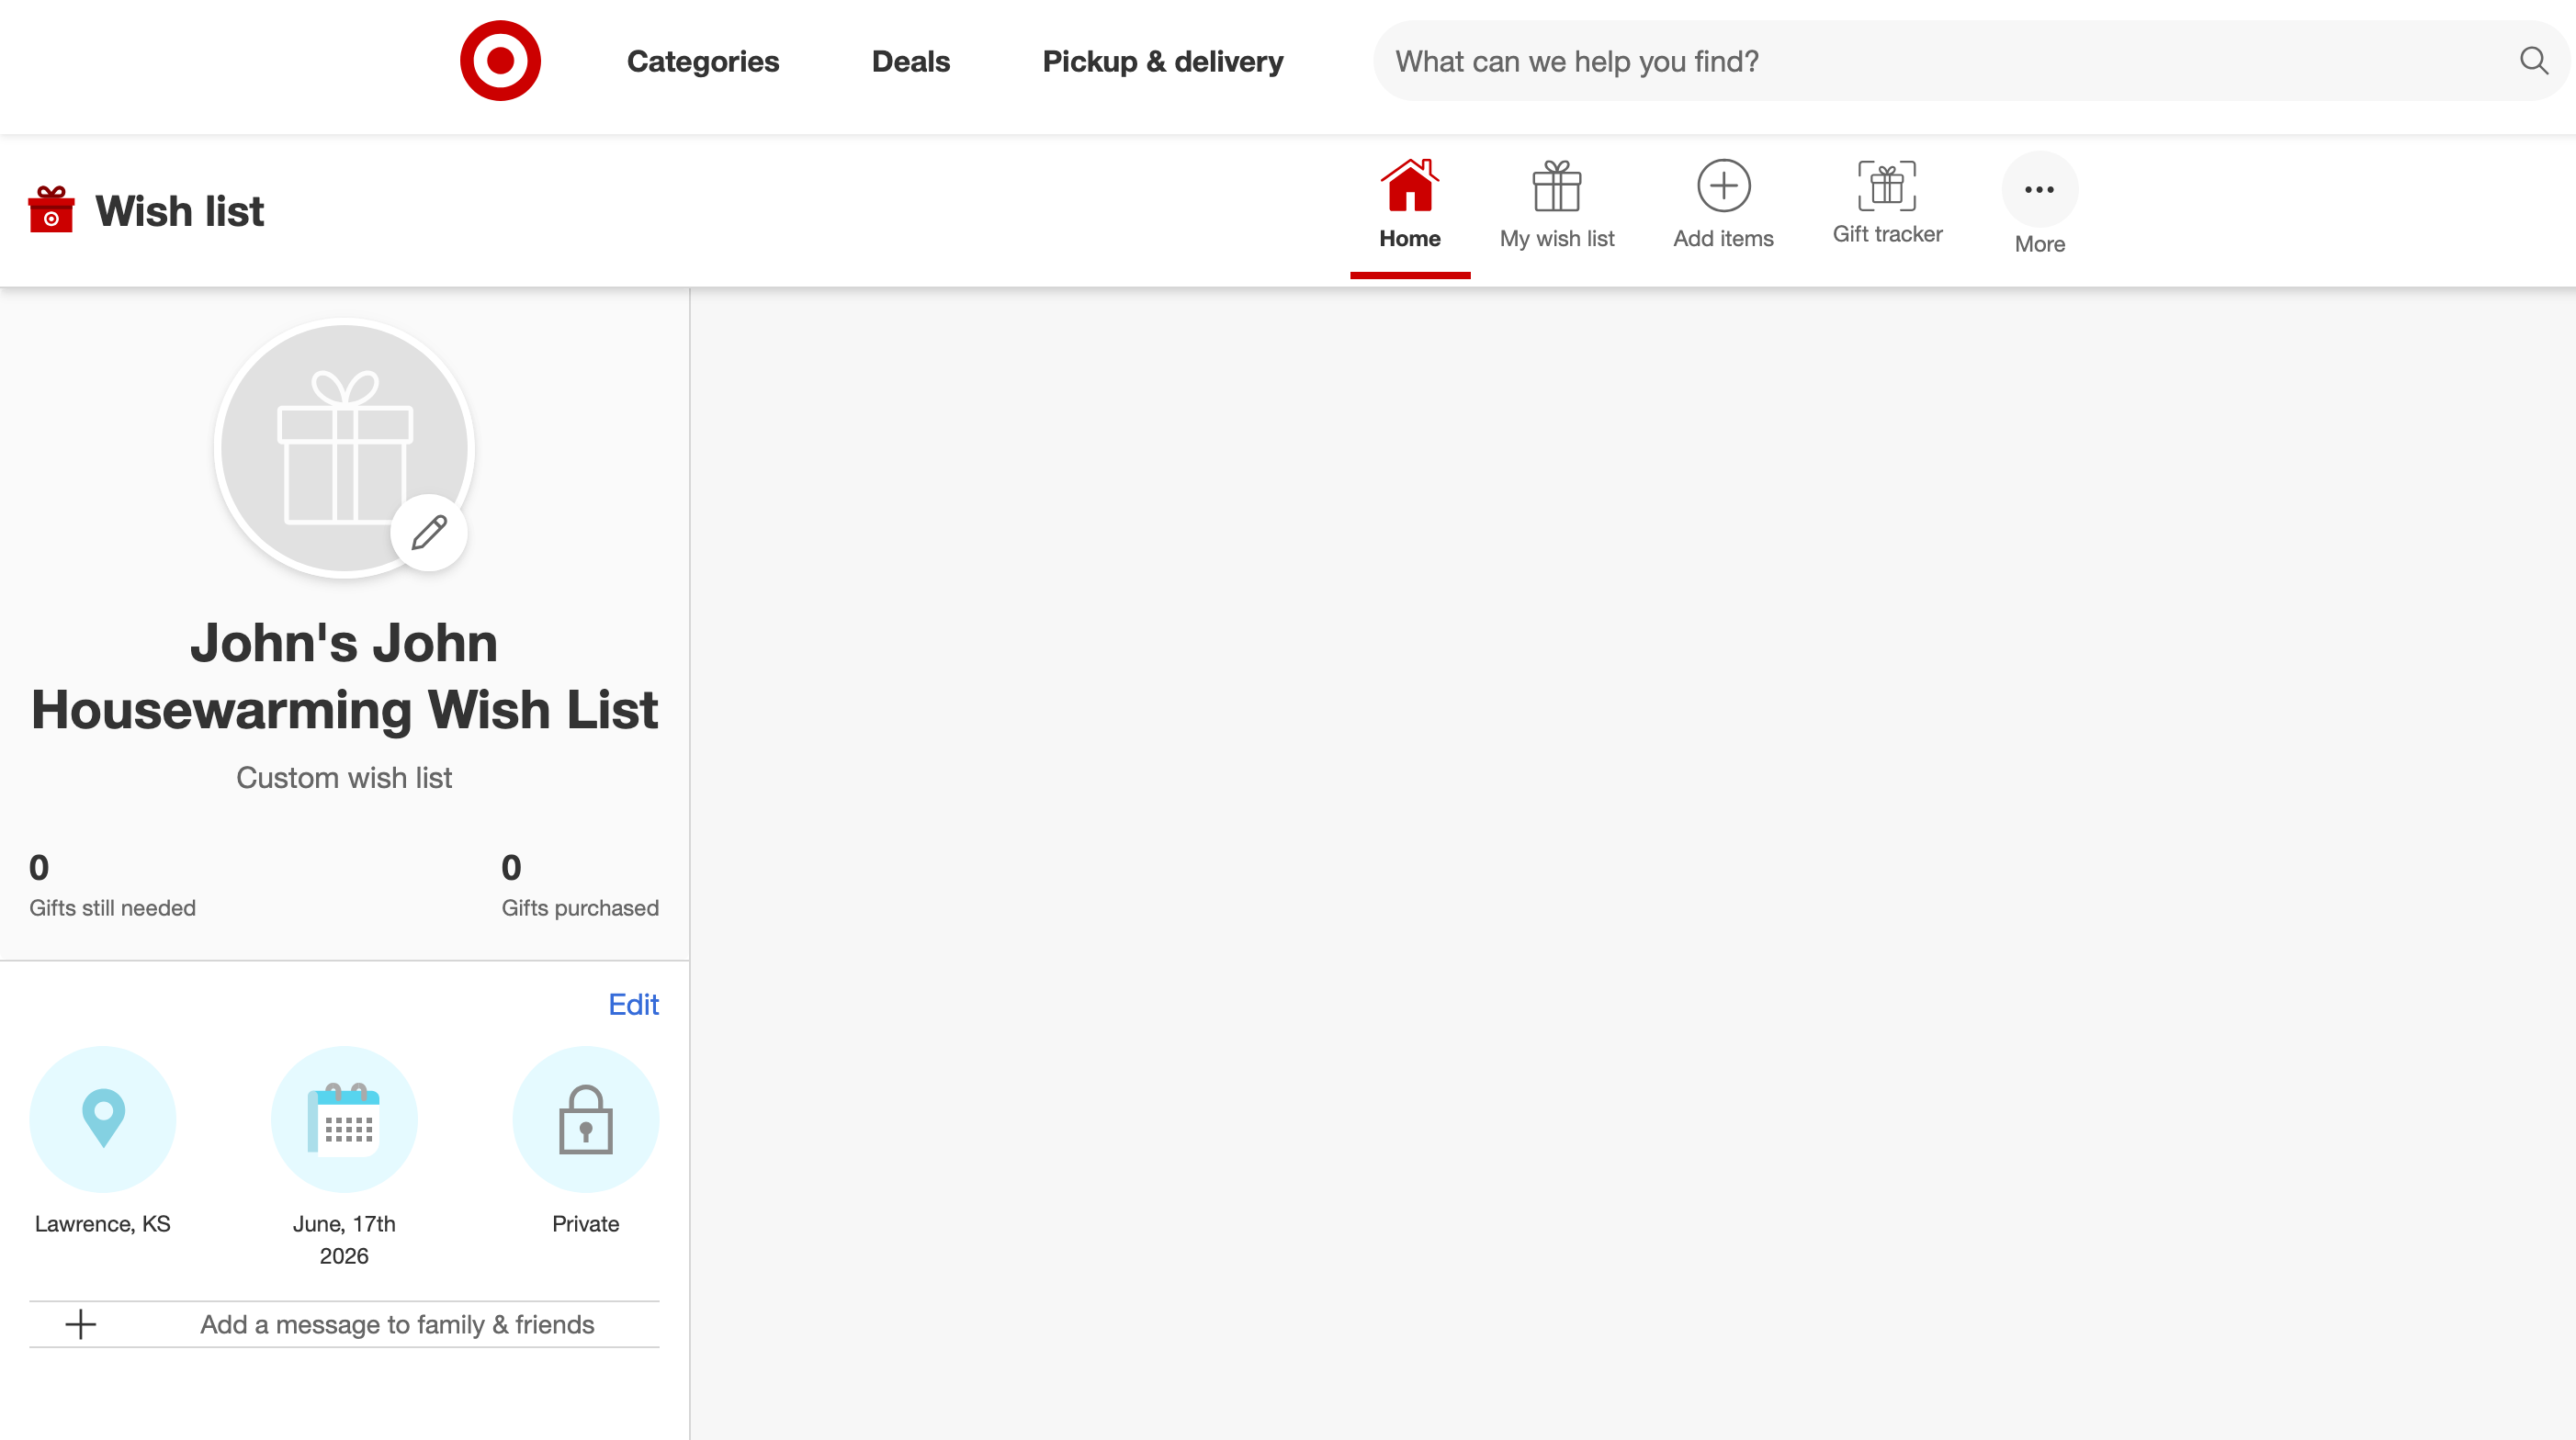Open Pickup & delivery menu

tap(1162, 61)
